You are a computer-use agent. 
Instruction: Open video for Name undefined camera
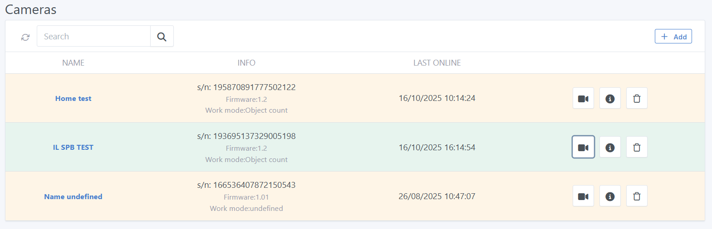(x=583, y=196)
